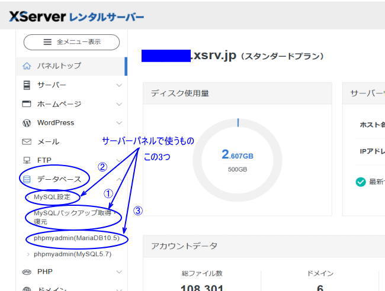
Task: Expand the サーバー menu chevron
Action: tap(119, 85)
